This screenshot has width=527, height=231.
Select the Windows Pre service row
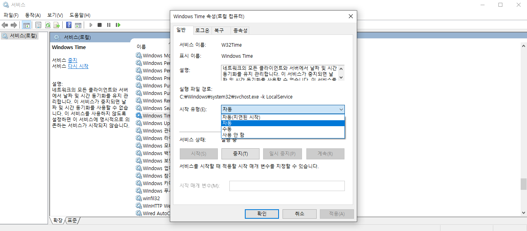click(153, 78)
